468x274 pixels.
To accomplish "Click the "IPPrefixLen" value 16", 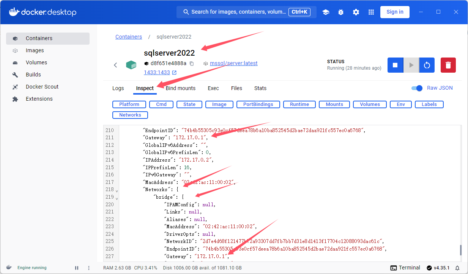I will tap(188, 168).
